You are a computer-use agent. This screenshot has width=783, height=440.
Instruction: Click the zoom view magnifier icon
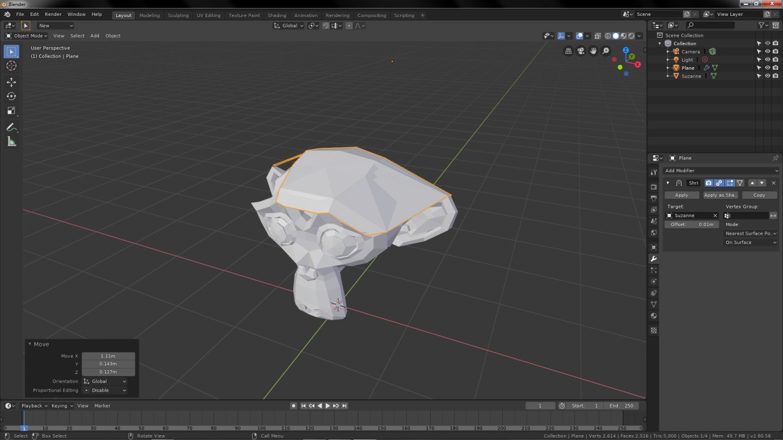tap(606, 51)
